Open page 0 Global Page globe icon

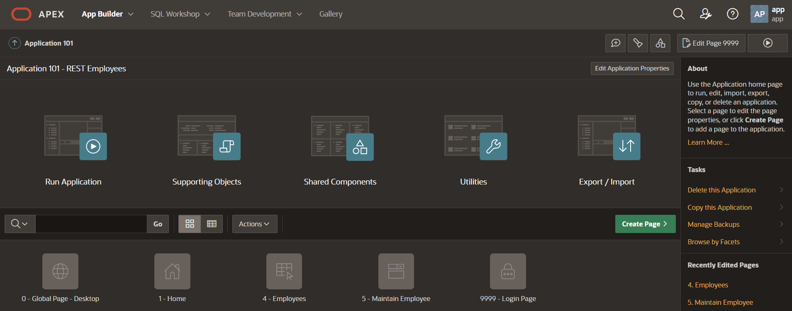tap(60, 272)
